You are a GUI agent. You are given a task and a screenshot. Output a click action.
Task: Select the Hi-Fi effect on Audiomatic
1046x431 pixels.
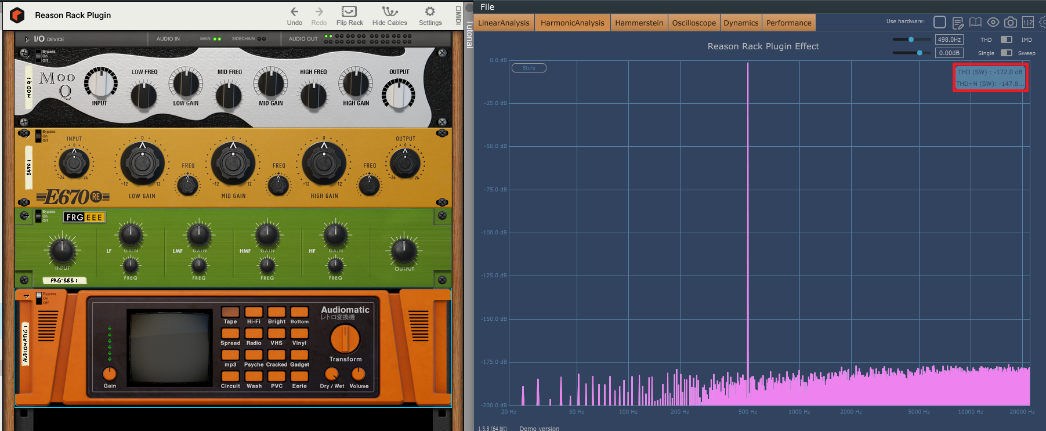254,312
